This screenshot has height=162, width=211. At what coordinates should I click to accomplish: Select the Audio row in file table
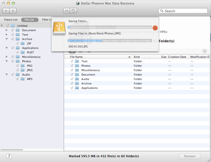click(x=137, y=79)
